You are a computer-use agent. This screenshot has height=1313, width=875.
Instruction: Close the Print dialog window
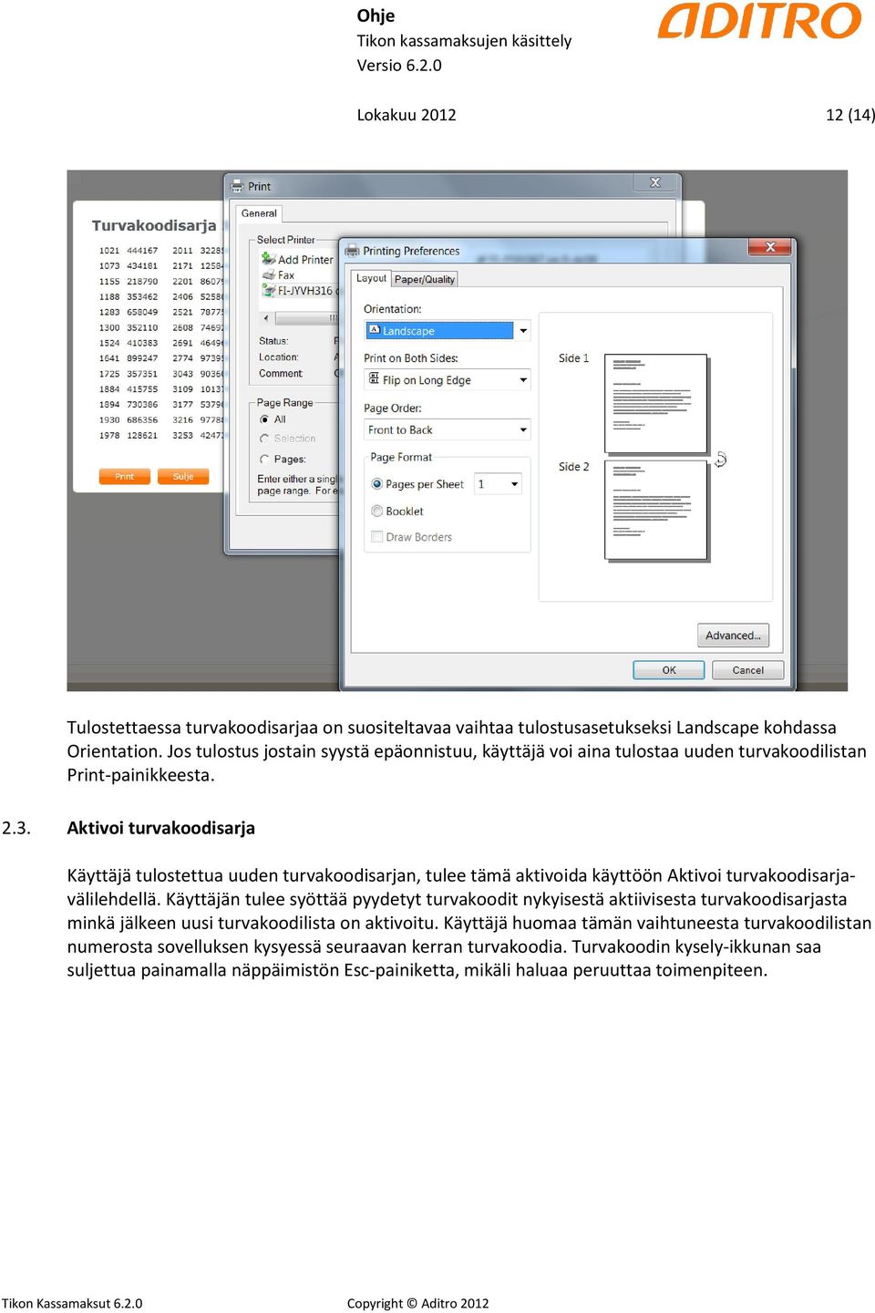click(x=654, y=183)
